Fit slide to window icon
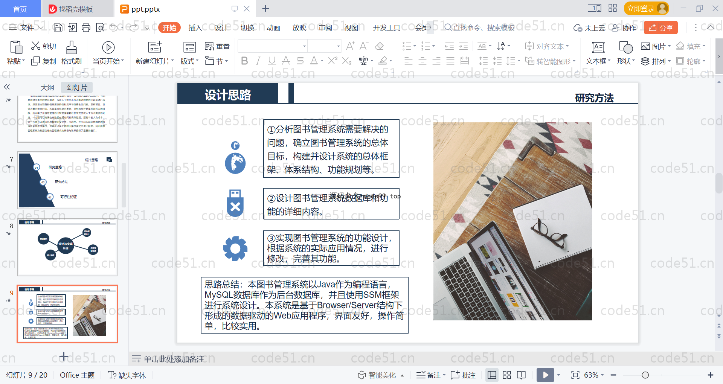723x384 pixels. click(575, 375)
